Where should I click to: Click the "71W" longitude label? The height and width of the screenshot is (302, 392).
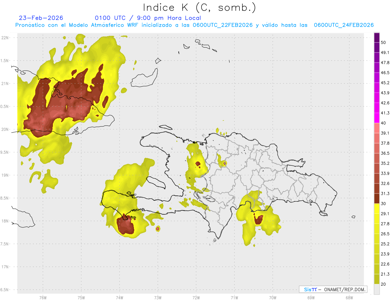pos(234,297)
